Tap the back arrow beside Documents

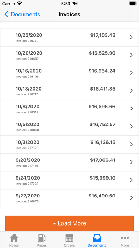(x=6, y=14)
